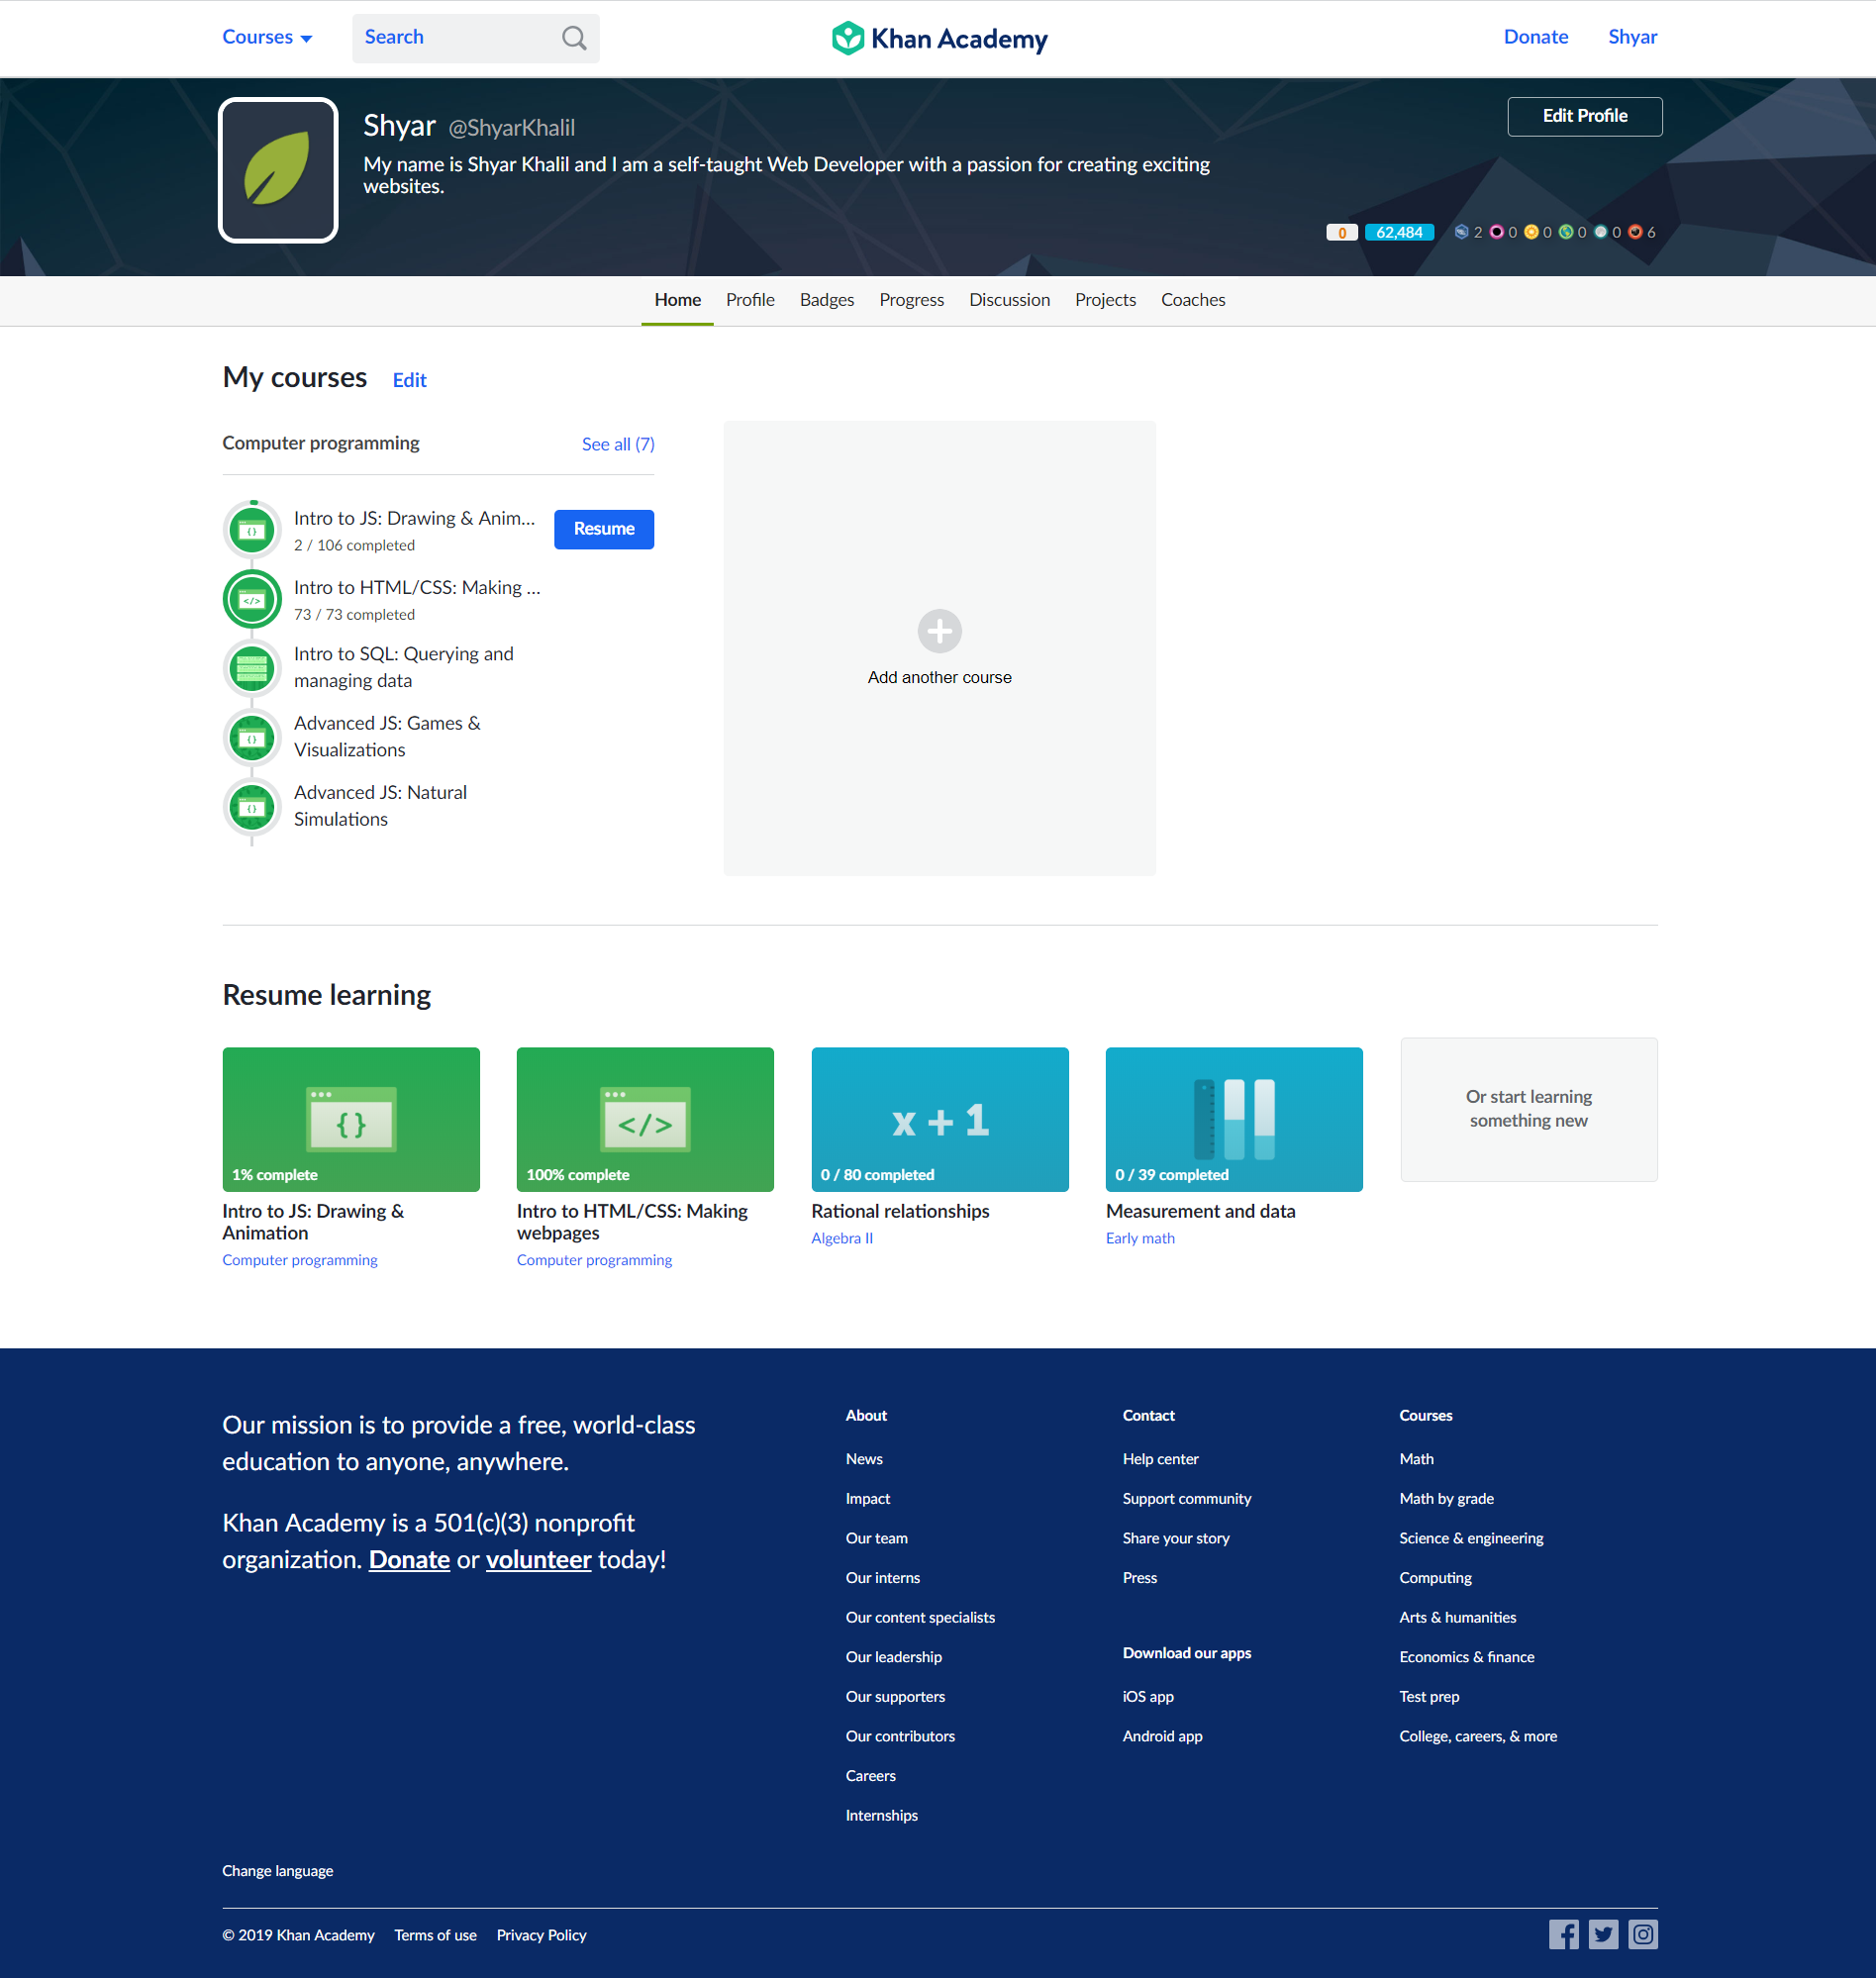Image resolution: width=1876 pixels, height=1978 pixels.
Task: Open See all (7) courses link
Action: tap(618, 444)
